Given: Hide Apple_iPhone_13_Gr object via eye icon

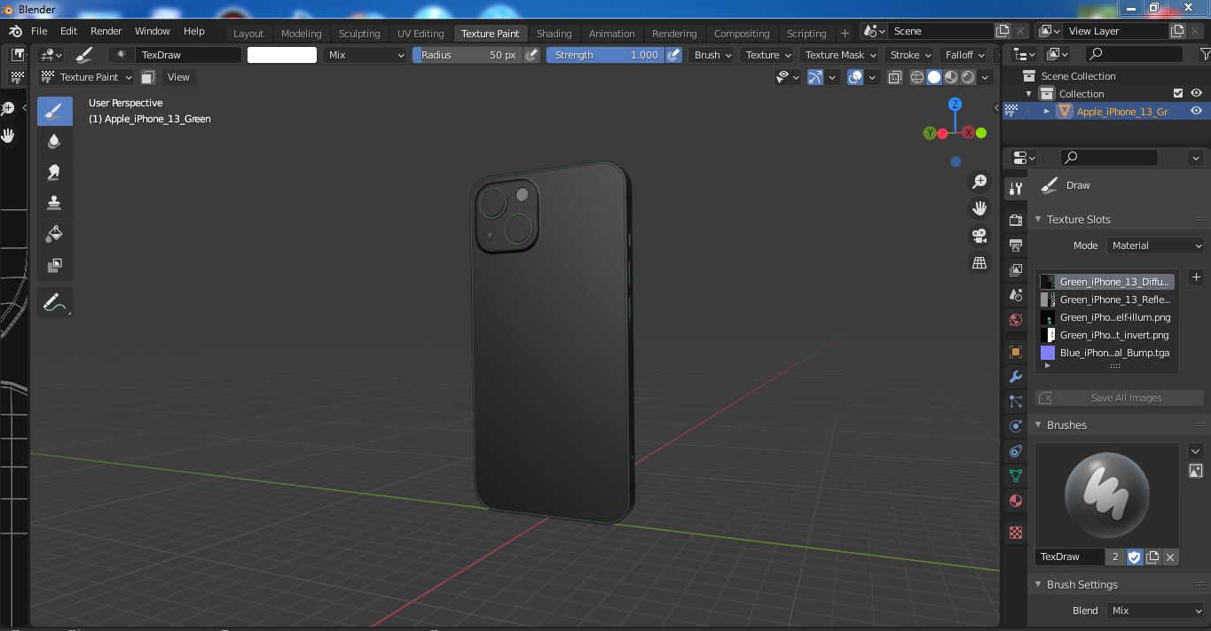Looking at the screenshot, I should (1196, 111).
